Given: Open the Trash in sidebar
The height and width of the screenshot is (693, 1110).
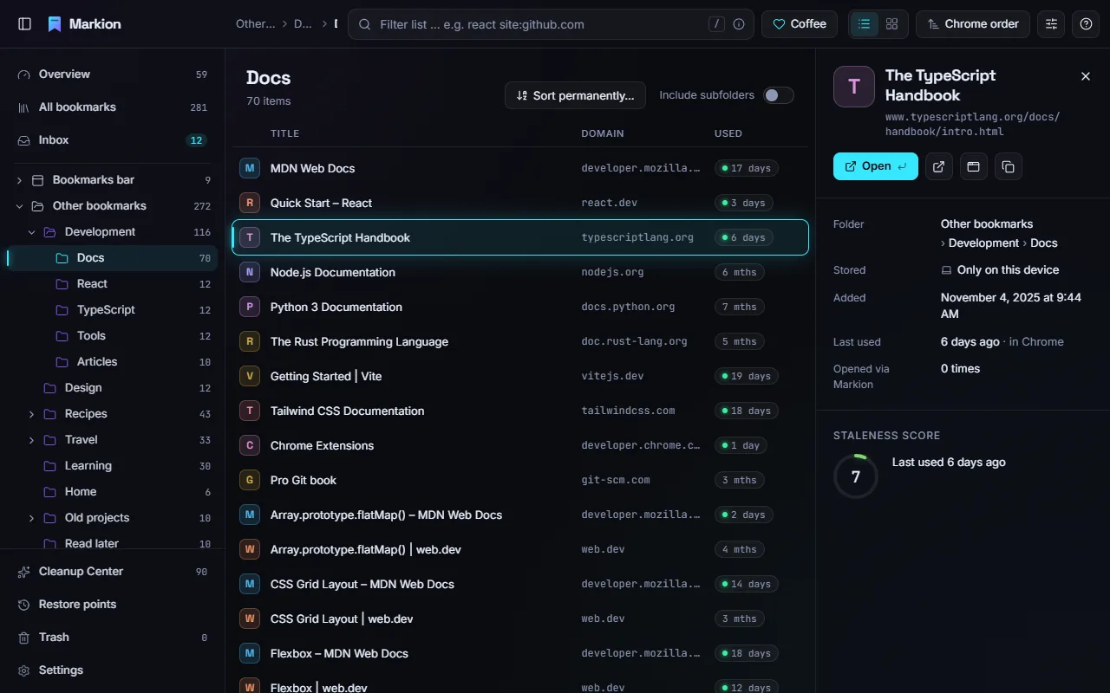Looking at the screenshot, I should [113, 638].
